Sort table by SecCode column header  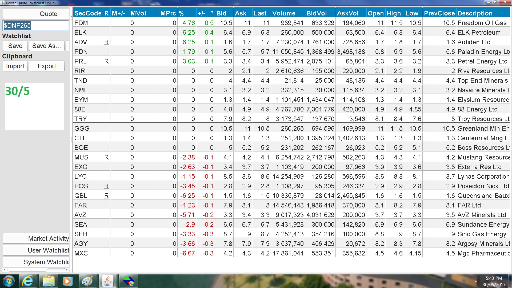(x=88, y=13)
